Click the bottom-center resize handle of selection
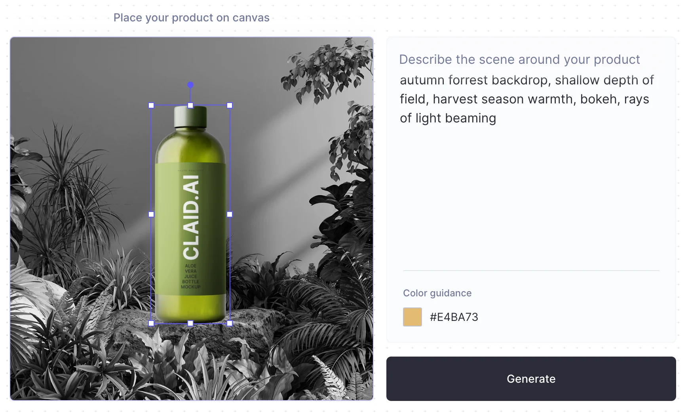Screen dimensions: 688x416 [x=190, y=323]
